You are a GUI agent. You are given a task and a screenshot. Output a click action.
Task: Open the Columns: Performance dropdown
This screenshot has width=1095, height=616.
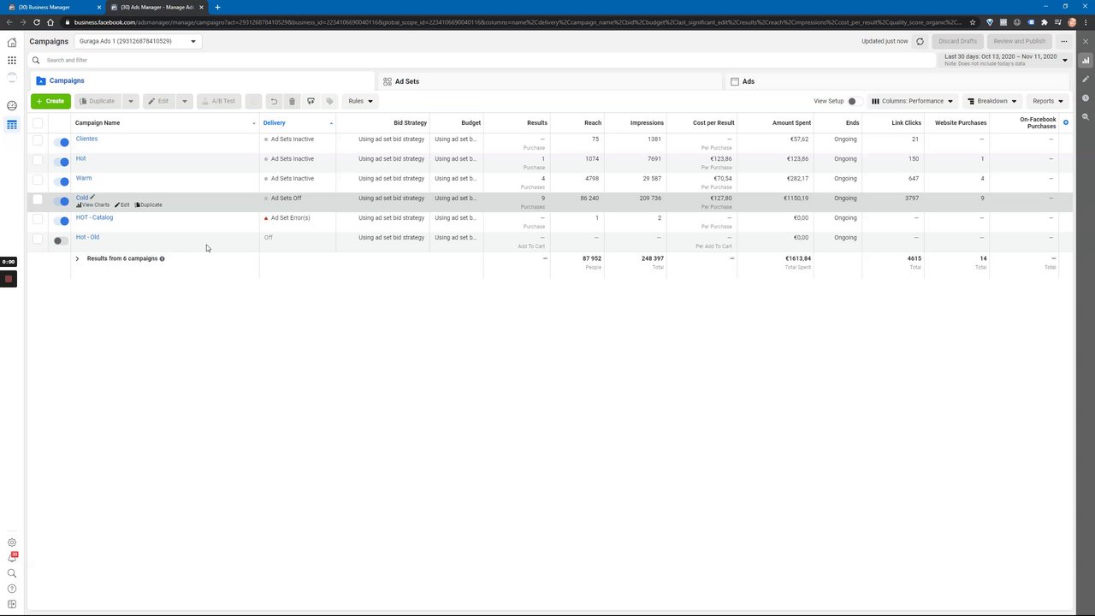pyautogui.click(x=913, y=101)
